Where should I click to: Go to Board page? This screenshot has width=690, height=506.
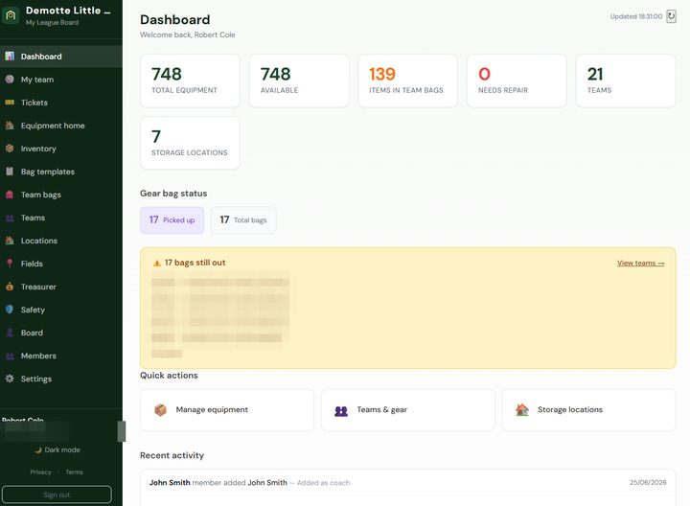point(61,333)
